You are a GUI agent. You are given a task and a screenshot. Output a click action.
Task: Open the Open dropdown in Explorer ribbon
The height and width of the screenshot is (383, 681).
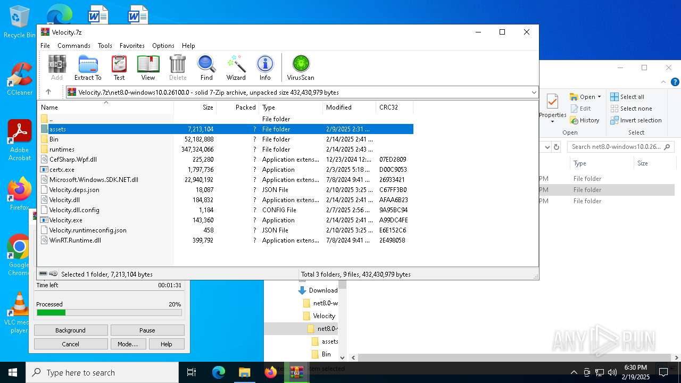[585, 97]
